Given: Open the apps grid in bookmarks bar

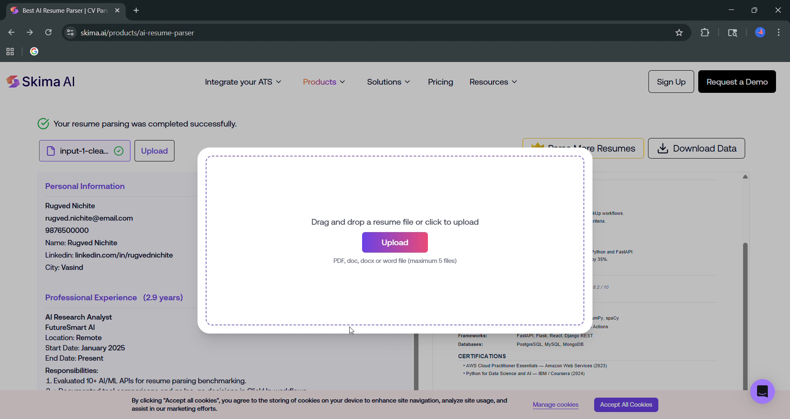Looking at the screenshot, I should [x=10, y=51].
